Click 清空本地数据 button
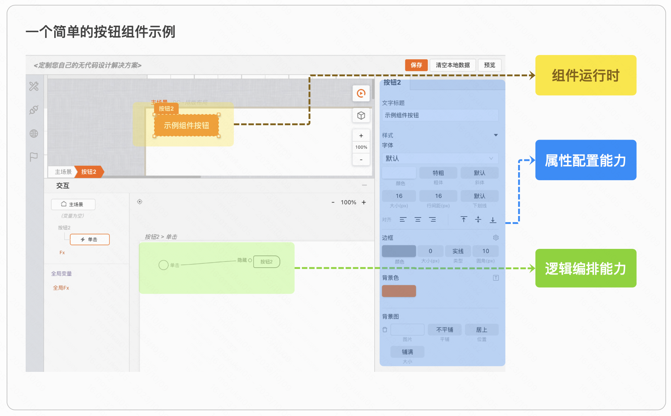 click(453, 65)
